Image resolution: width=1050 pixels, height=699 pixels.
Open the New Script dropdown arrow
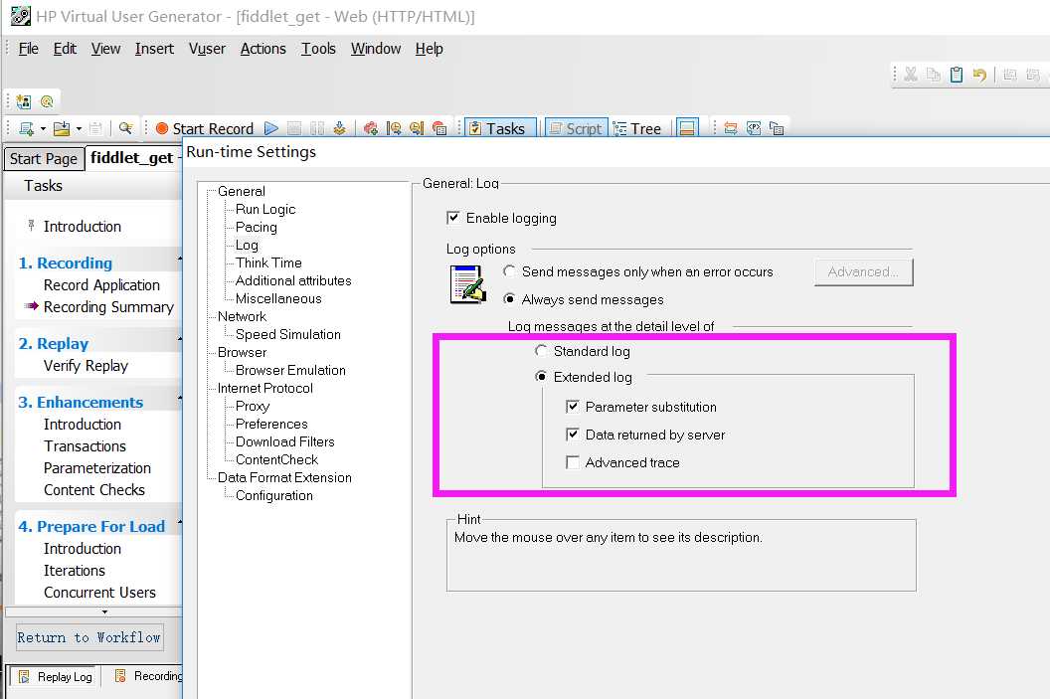click(43, 128)
